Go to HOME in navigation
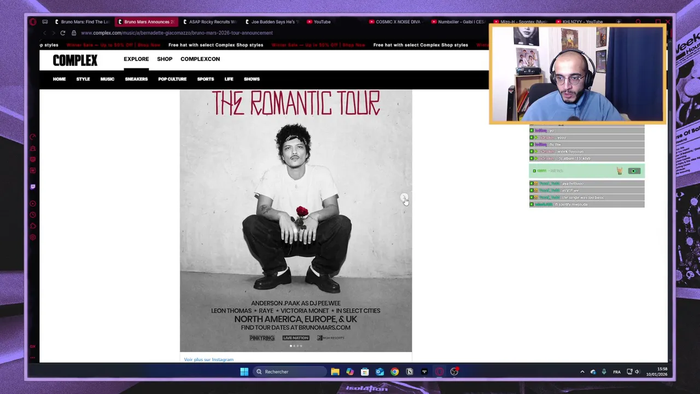The image size is (700, 394). point(59,79)
